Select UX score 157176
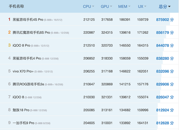Image resolution: width=179 pixels, height=130 pixels. 143,84
